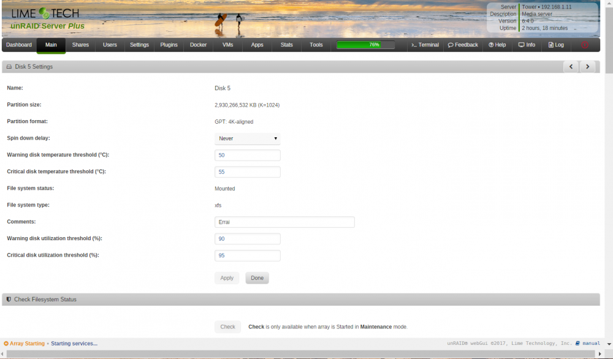Open the Spin down delay dropdown
Viewport: 613px width, 359px height.
point(248,138)
